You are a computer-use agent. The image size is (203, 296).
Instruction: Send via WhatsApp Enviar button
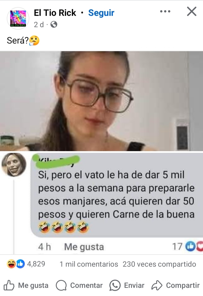coord(127,285)
